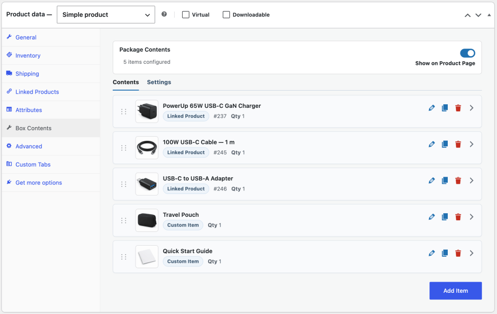
Task: Duplicate the Travel Pouch item
Action: (x=445, y=217)
